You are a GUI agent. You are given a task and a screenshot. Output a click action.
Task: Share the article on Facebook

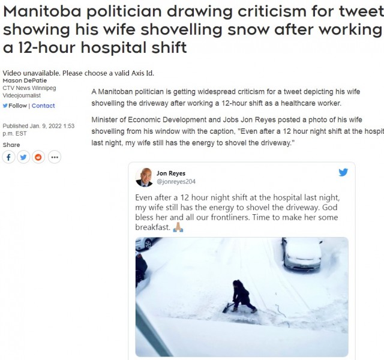point(10,157)
